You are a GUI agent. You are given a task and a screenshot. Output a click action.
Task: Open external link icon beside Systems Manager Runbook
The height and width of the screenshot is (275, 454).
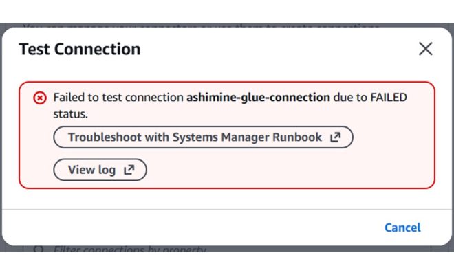coord(335,137)
